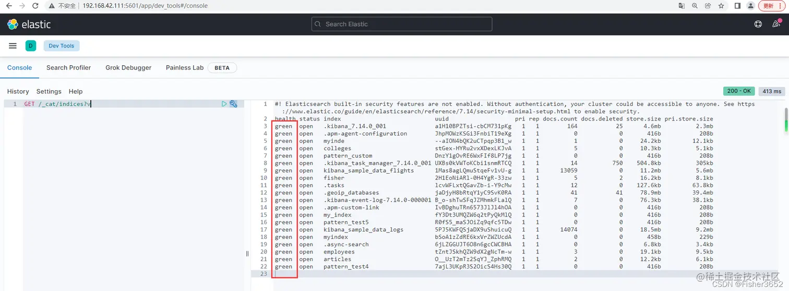Click the Elastic logo
This screenshot has width=789, height=291.
click(29, 24)
